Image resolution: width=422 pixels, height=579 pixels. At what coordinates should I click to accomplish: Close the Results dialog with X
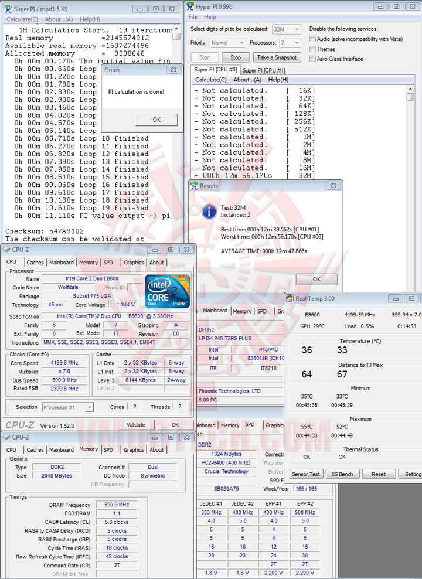333,186
